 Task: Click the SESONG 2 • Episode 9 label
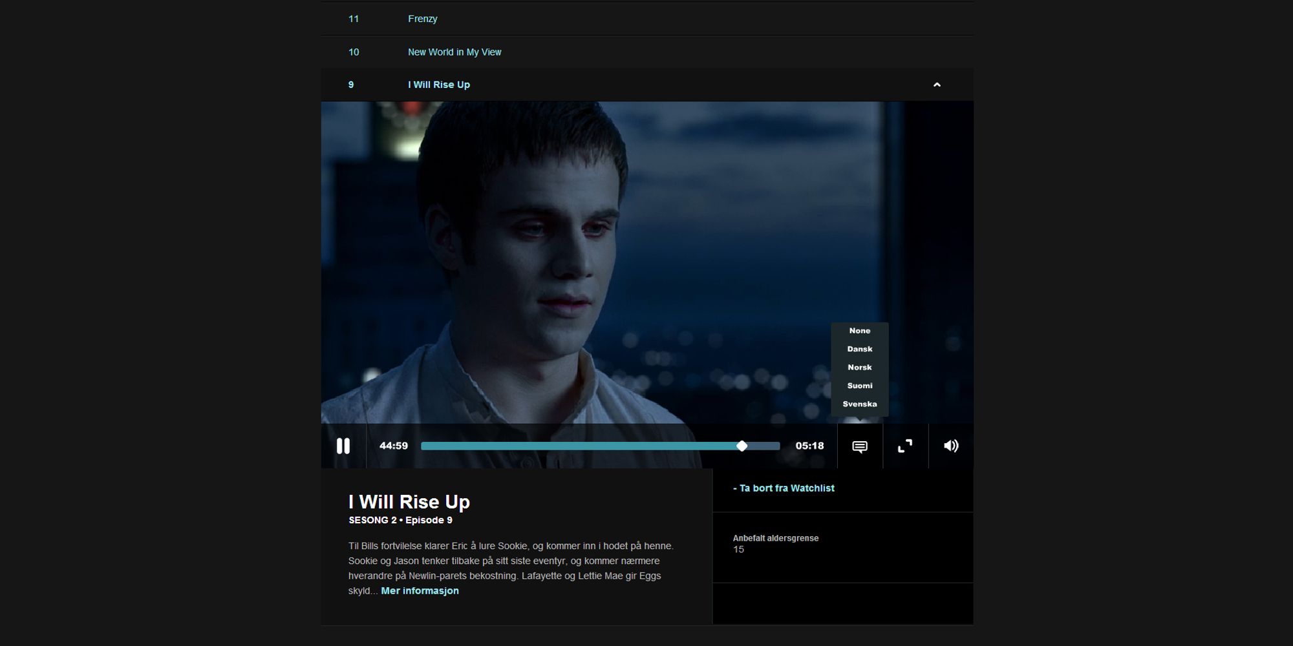pyautogui.click(x=400, y=520)
